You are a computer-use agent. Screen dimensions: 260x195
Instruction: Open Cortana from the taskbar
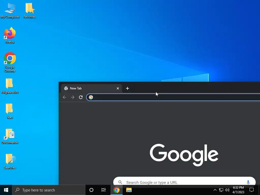(91, 190)
